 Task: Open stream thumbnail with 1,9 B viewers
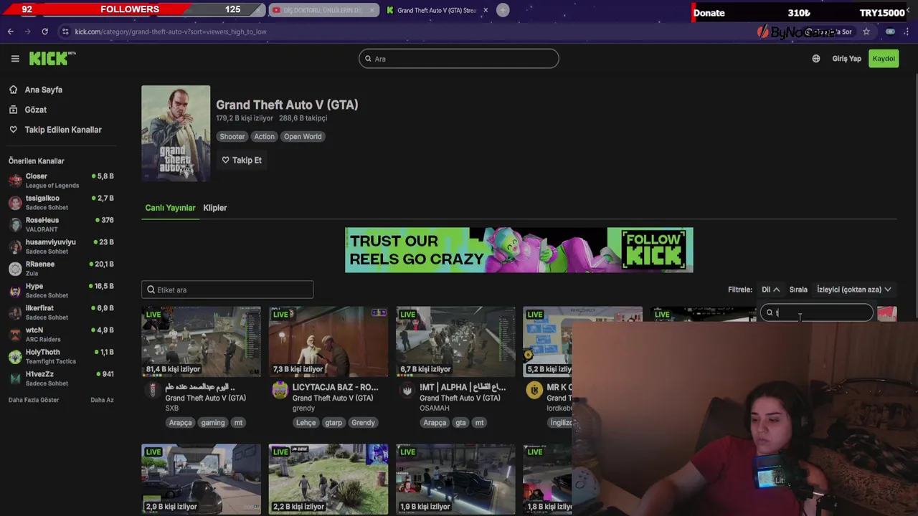455,479
